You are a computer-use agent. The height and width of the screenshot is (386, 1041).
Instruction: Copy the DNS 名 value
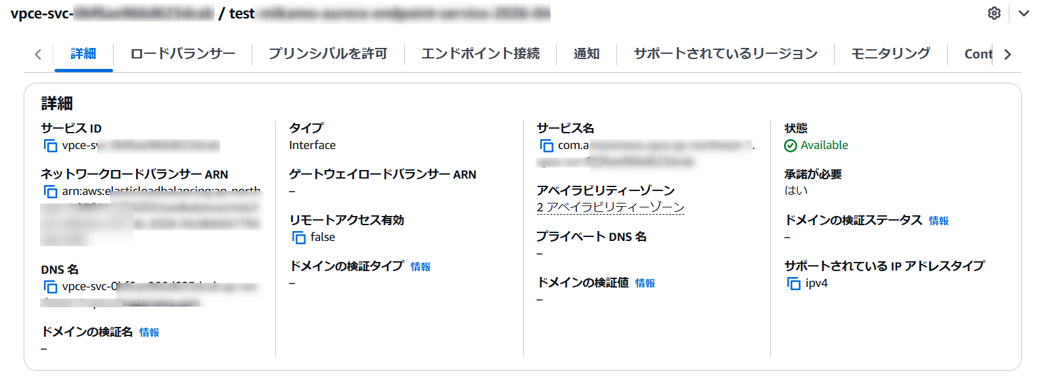[51, 287]
